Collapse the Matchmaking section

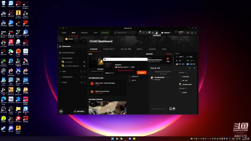point(60,58)
